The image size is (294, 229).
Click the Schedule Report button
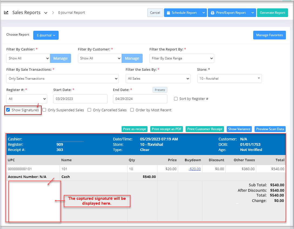point(182,13)
